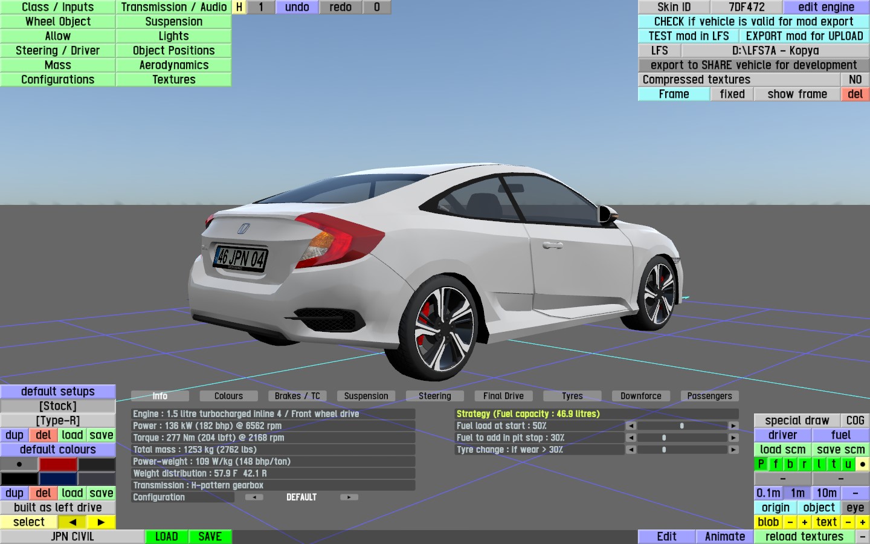This screenshot has height=544, width=870.
Task: Click the redo button
Action: tap(341, 7)
